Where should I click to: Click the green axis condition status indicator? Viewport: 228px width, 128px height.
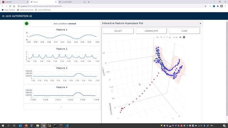pos(27,23)
